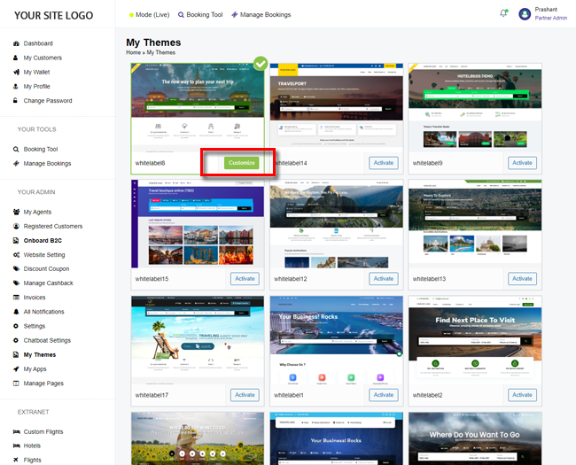Click the Onboard B2C icon
The image size is (576, 465).
click(16, 240)
